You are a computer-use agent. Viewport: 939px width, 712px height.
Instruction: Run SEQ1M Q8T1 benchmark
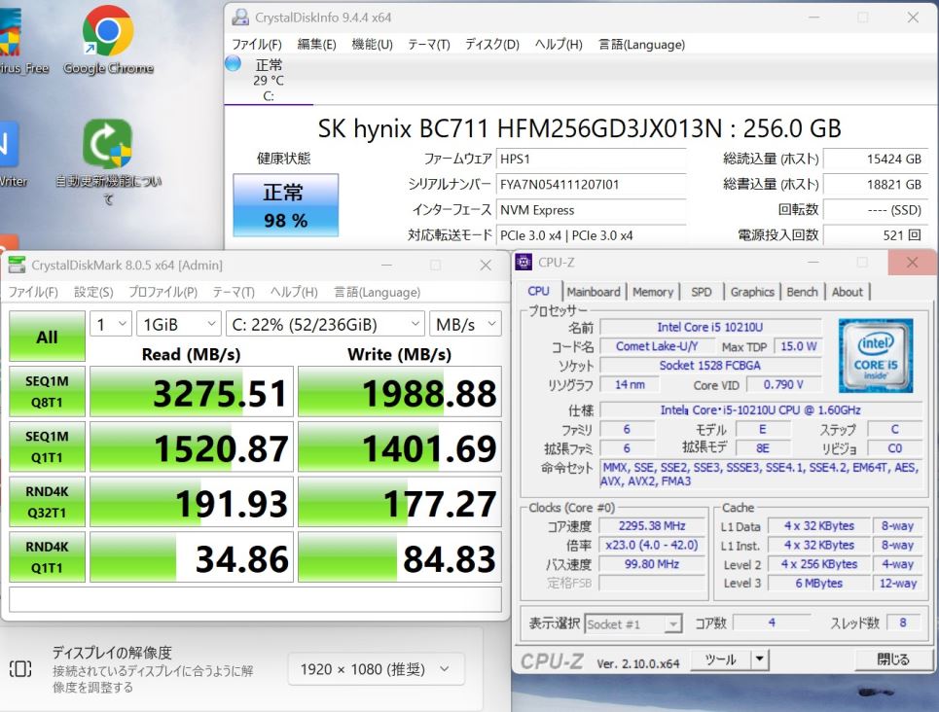48,392
